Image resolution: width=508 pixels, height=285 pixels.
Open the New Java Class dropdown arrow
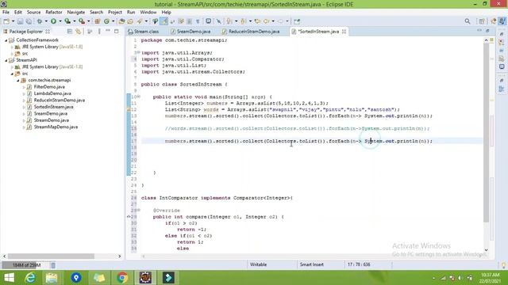(113, 21)
